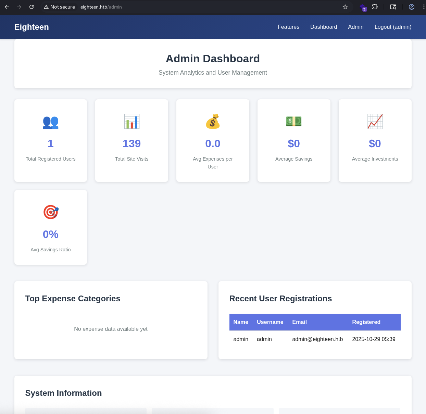Click the Eighteen site title

coord(32,27)
